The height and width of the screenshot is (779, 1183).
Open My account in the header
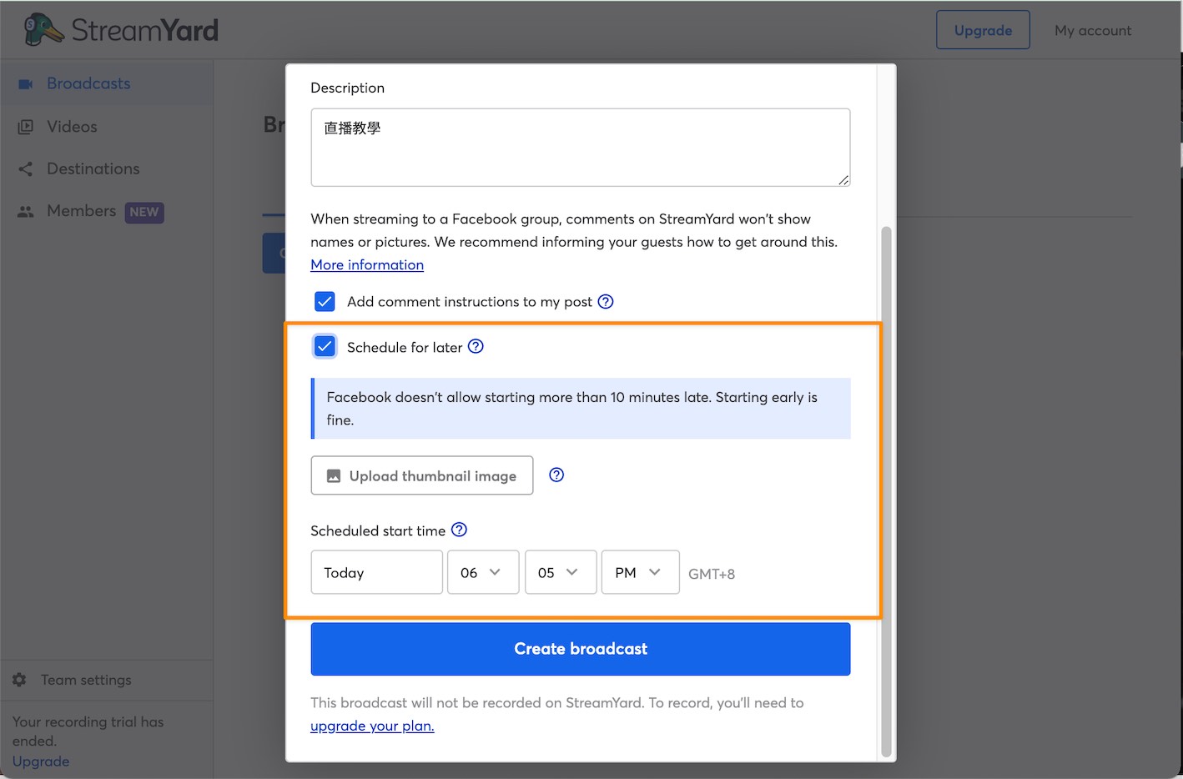click(x=1093, y=30)
